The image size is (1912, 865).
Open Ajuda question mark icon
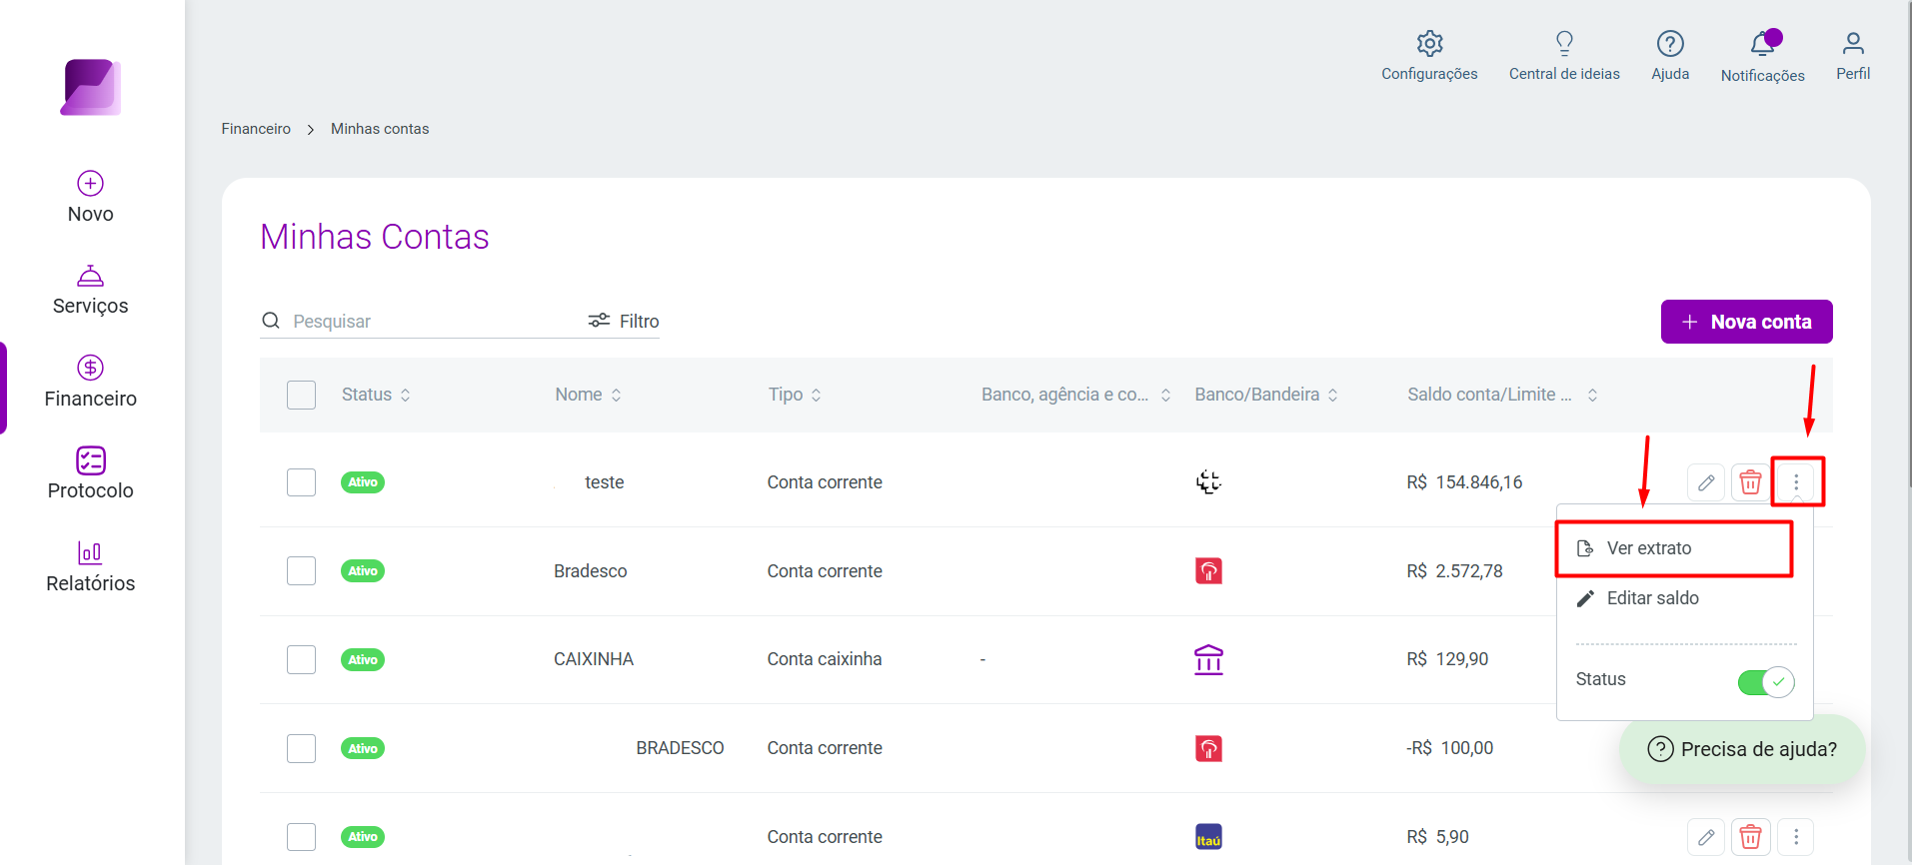coord(1670,43)
